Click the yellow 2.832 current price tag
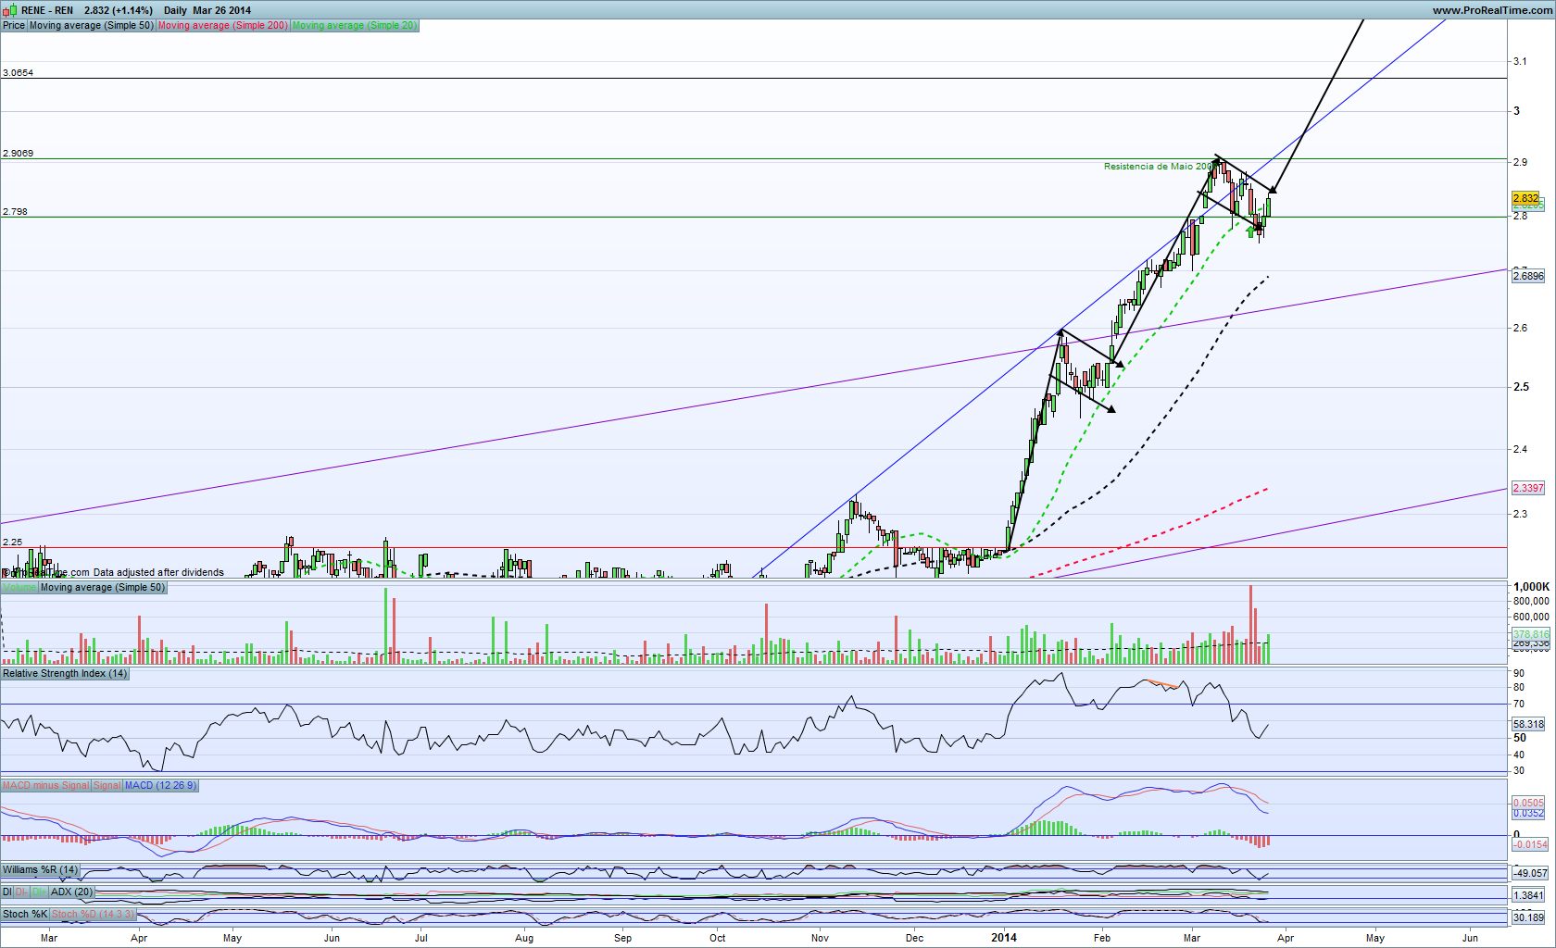1556x948 pixels. pyautogui.click(x=1526, y=198)
